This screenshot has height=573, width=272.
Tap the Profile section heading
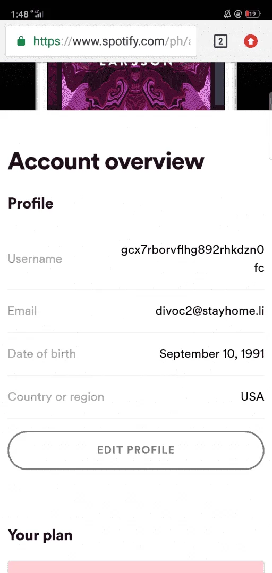(x=31, y=203)
